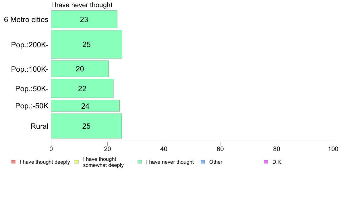This screenshot has height=211, width=341.
Task: Click the green 'I have never thought' legend swatch
Action: tap(139, 162)
